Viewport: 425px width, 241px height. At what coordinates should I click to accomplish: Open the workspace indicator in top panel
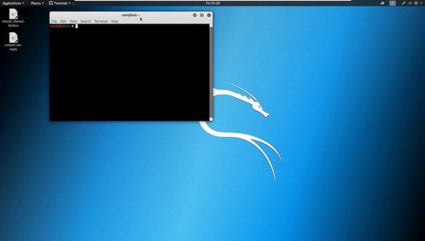[x=392, y=3]
